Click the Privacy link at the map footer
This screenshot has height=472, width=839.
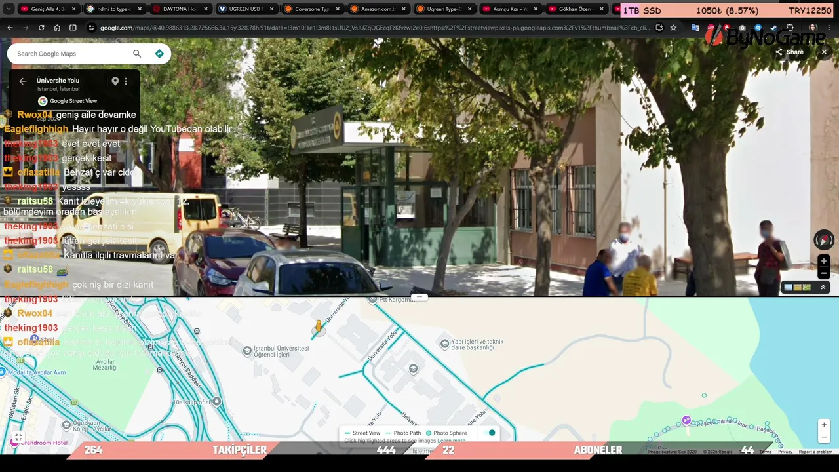(x=785, y=452)
